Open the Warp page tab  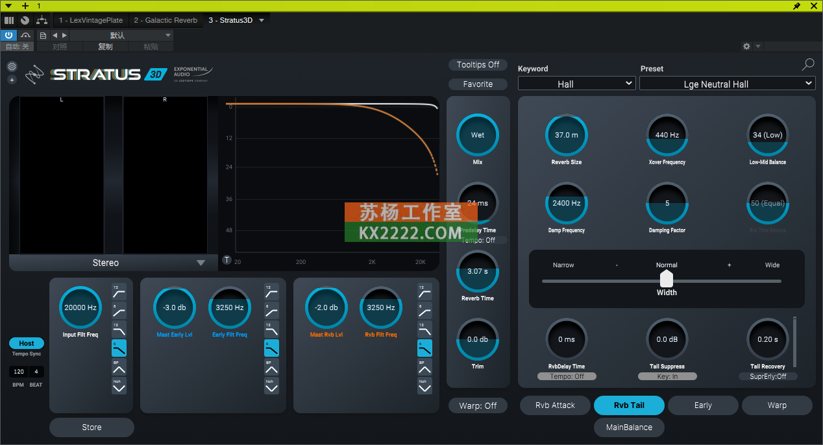click(x=777, y=405)
